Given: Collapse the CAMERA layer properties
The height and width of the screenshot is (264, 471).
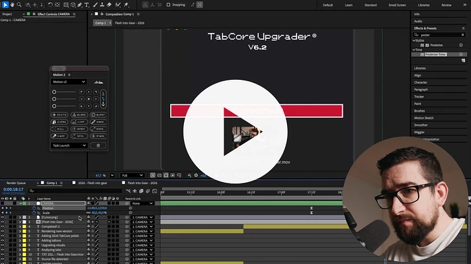Looking at the screenshot, I should tap(20, 203).
